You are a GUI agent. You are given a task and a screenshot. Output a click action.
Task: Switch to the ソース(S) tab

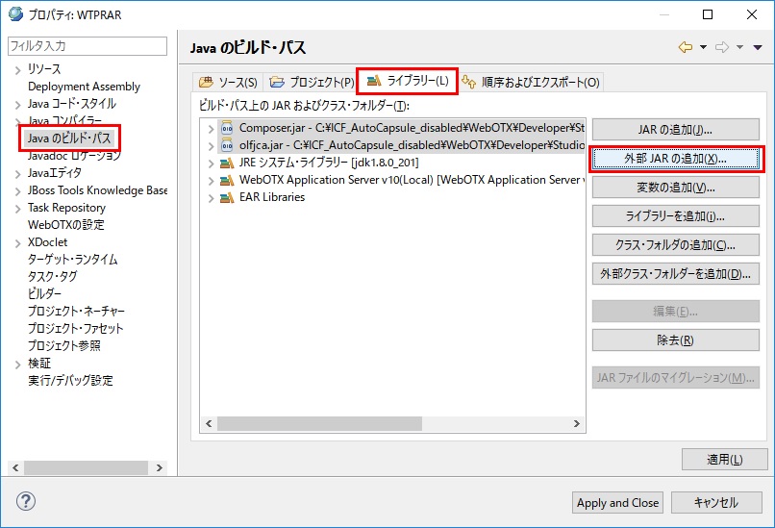tap(228, 82)
